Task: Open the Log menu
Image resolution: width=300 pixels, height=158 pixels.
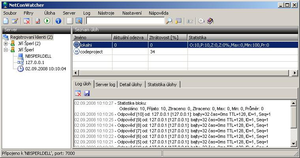Action: click(x=87, y=13)
